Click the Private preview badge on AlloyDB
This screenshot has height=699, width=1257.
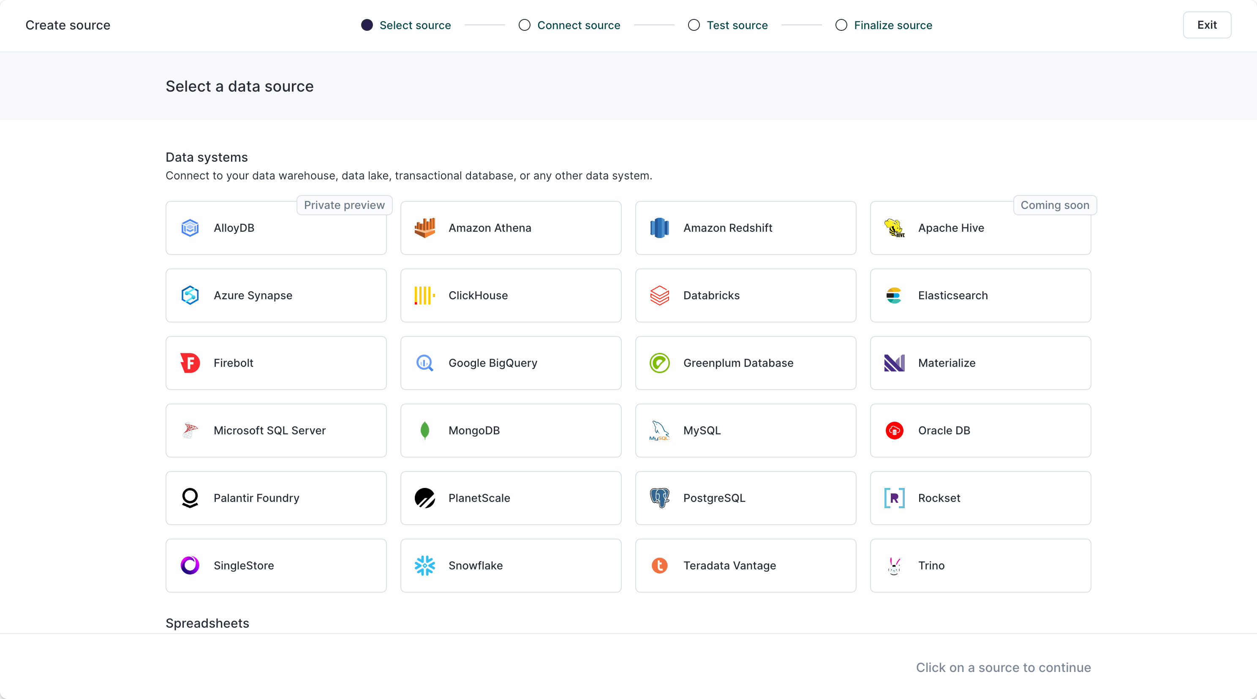click(x=345, y=206)
